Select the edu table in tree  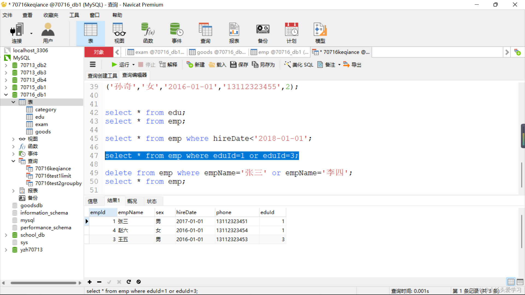coord(40,117)
